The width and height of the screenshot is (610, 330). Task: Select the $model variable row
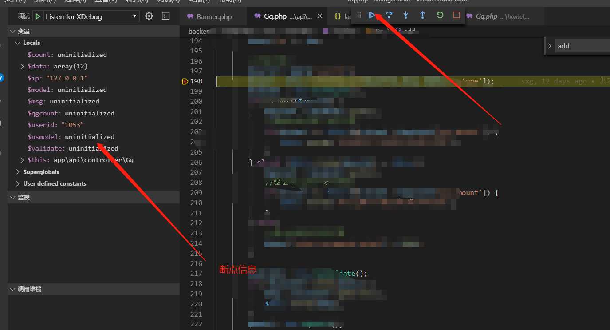(94, 90)
